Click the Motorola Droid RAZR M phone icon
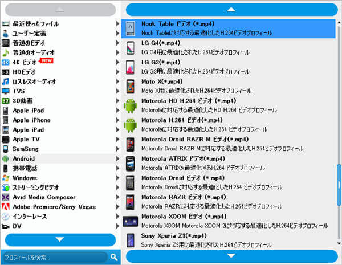 (x=131, y=144)
